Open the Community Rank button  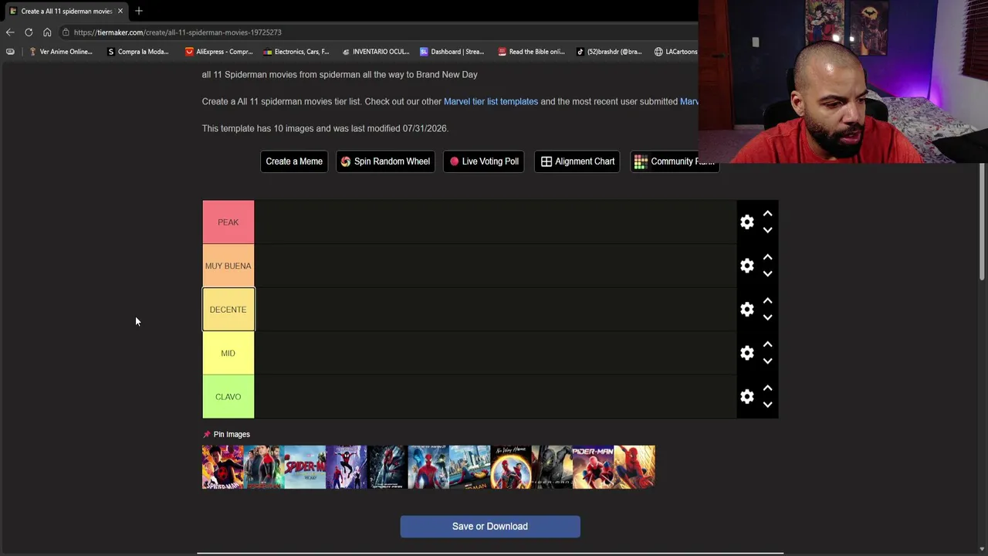pyautogui.click(x=675, y=161)
